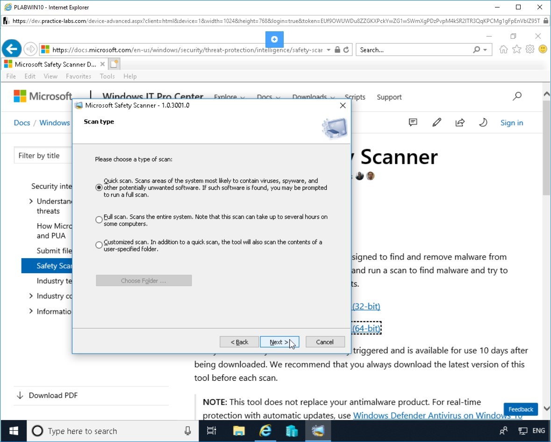This screenshot has width=551, height=442.
Task: Click the Docs feedback comment icon
Action: [x=413, y=123]
